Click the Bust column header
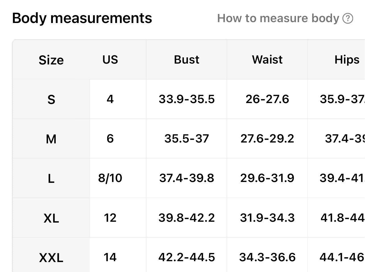 (186, 60)
